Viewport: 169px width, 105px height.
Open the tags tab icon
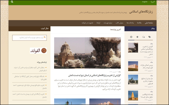click(150, 37)
